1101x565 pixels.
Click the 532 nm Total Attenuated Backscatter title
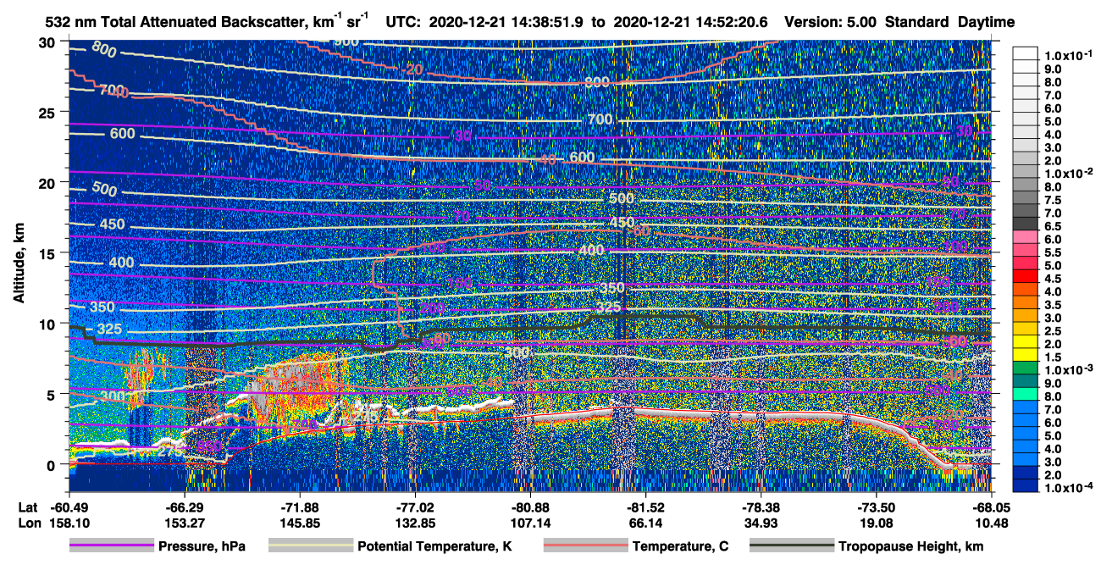[188, 21]
